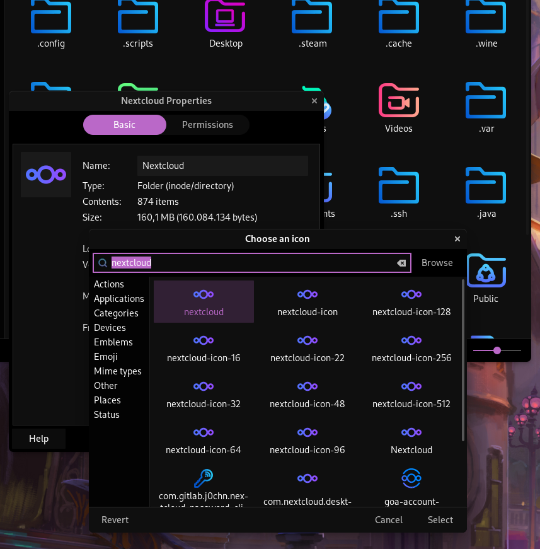Filter icons by Status category

click(106, 415)
